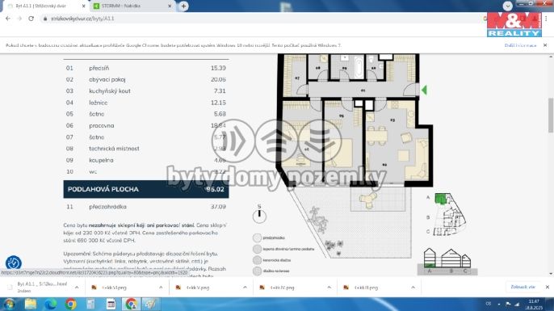
Task: Dismiss the Chrome update notification bar
Action: pos(545,45)
